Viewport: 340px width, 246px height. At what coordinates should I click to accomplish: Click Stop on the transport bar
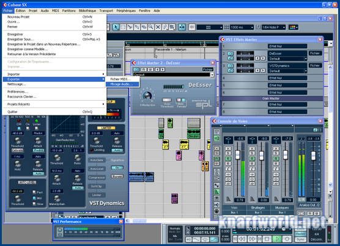267,239
